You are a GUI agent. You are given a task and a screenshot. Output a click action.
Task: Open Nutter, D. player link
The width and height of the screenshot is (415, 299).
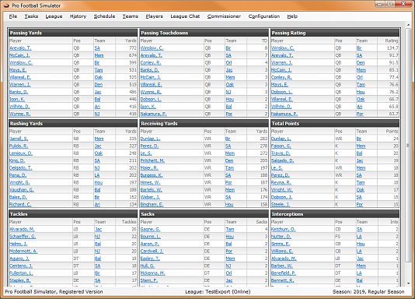pyautogui.click(x=281, y=237)
